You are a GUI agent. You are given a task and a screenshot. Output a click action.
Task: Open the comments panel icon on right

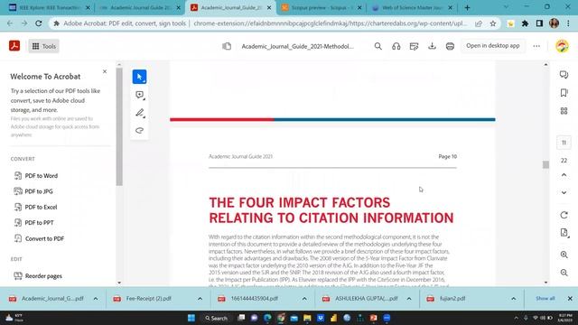[x=564, y=74]
